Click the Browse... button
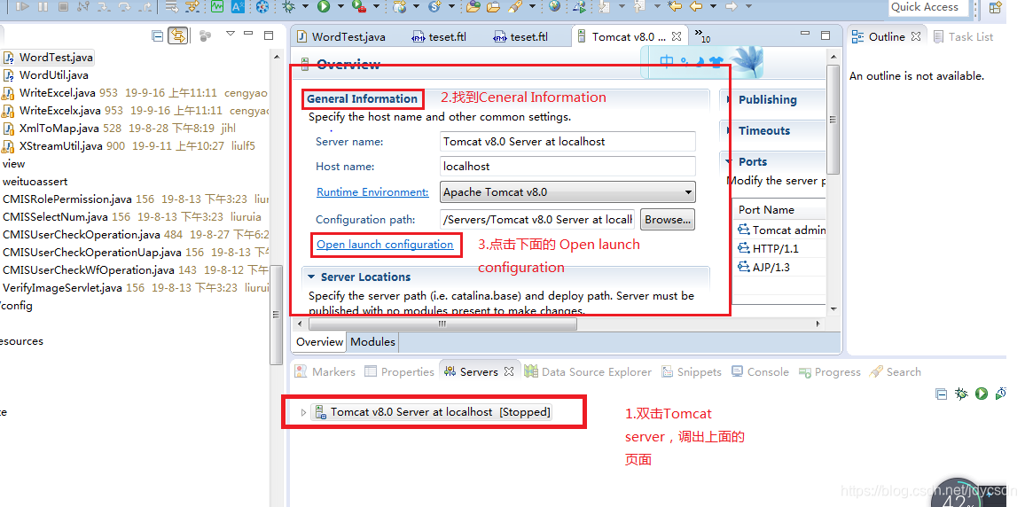 coord(668,220)
